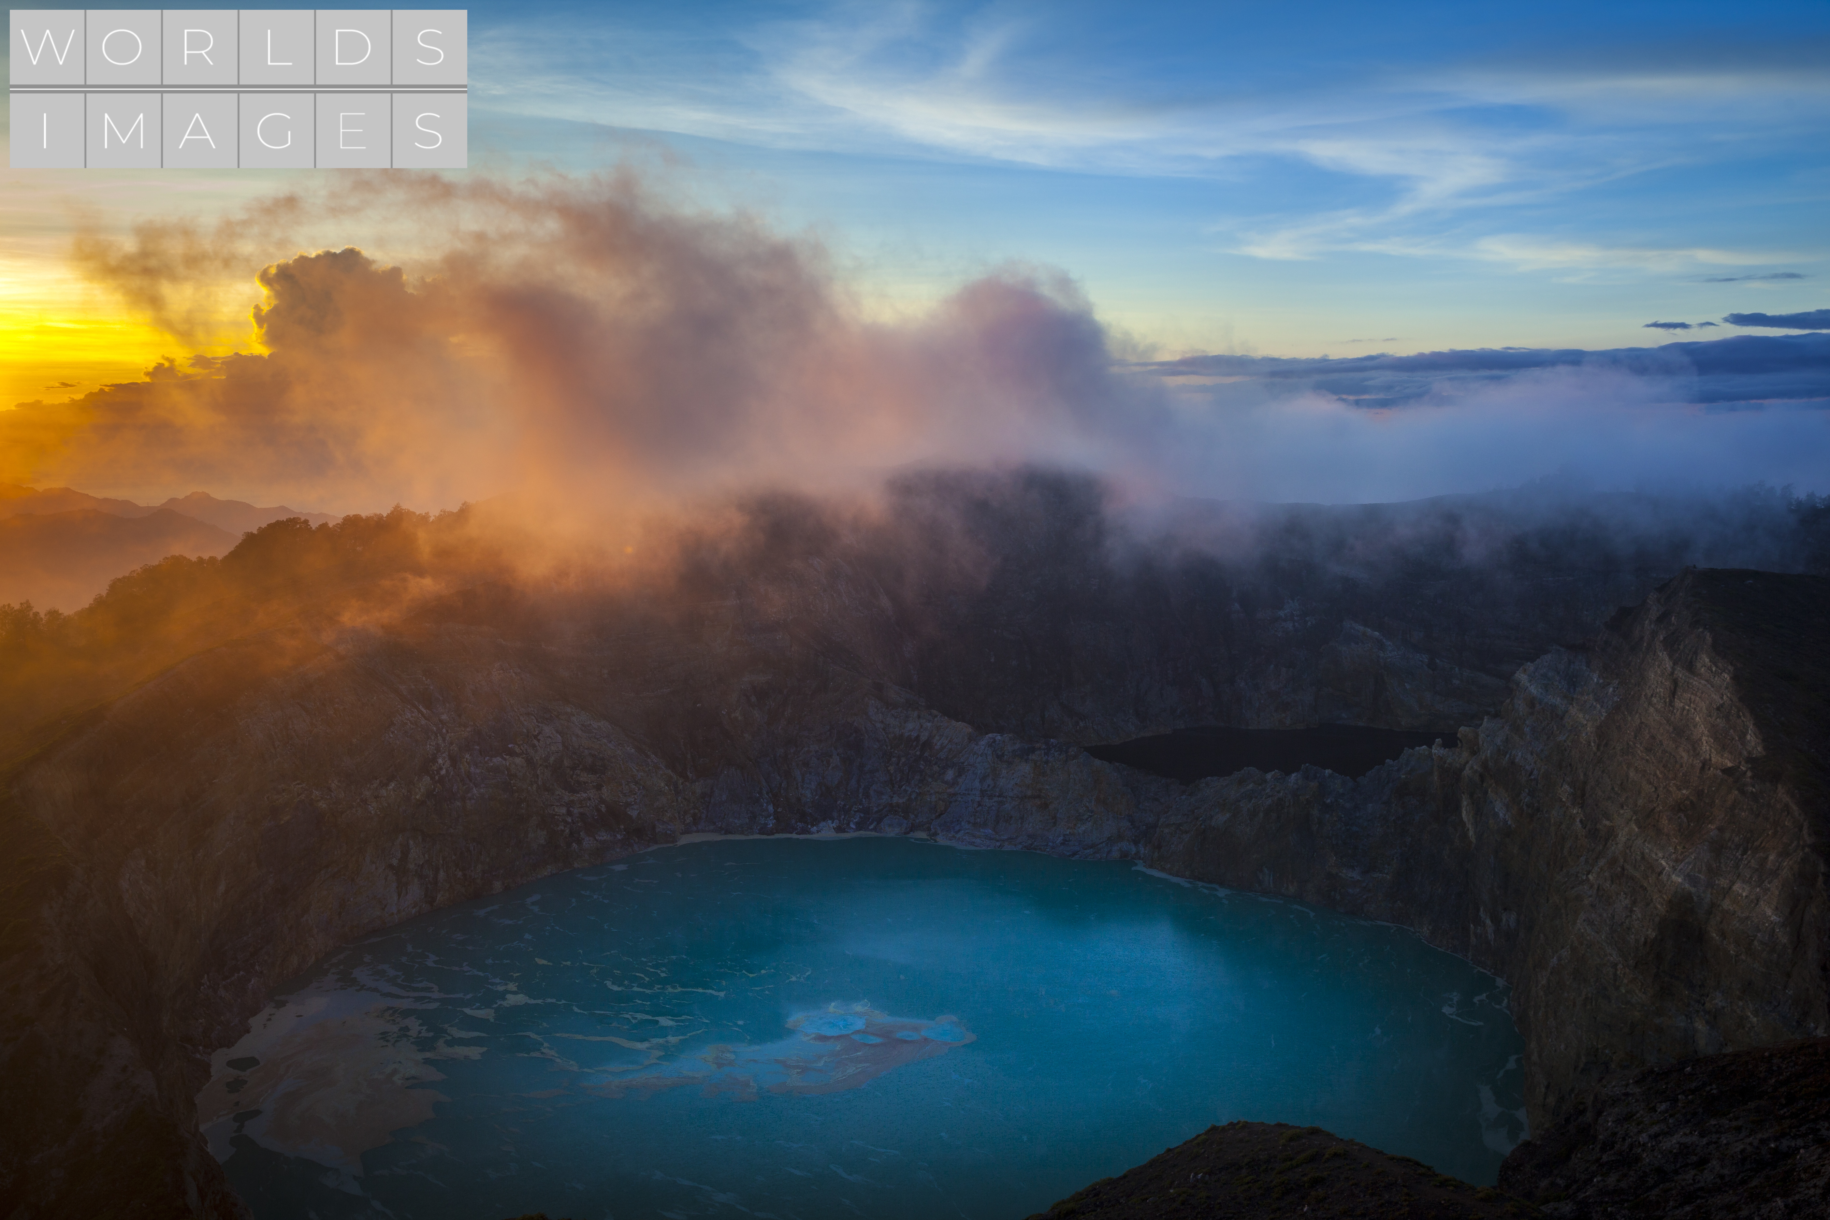Click the R tile in WORLDS
Screen dimensions: 1830x1220
point(200,47)
